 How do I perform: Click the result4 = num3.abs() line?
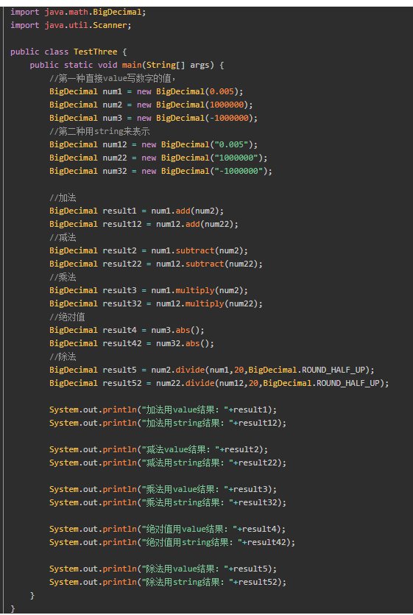pyautogui.click(x=127, y=330)
